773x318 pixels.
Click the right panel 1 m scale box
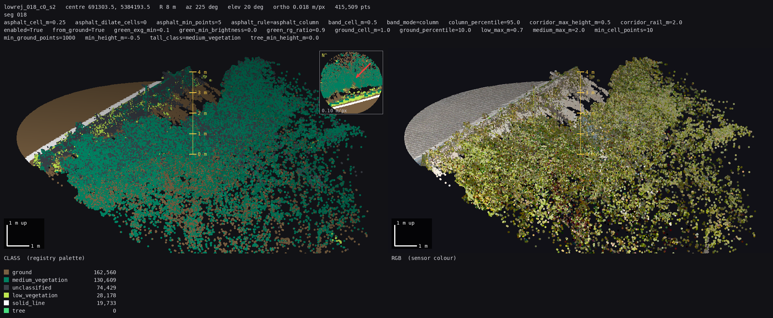point(412,233)
